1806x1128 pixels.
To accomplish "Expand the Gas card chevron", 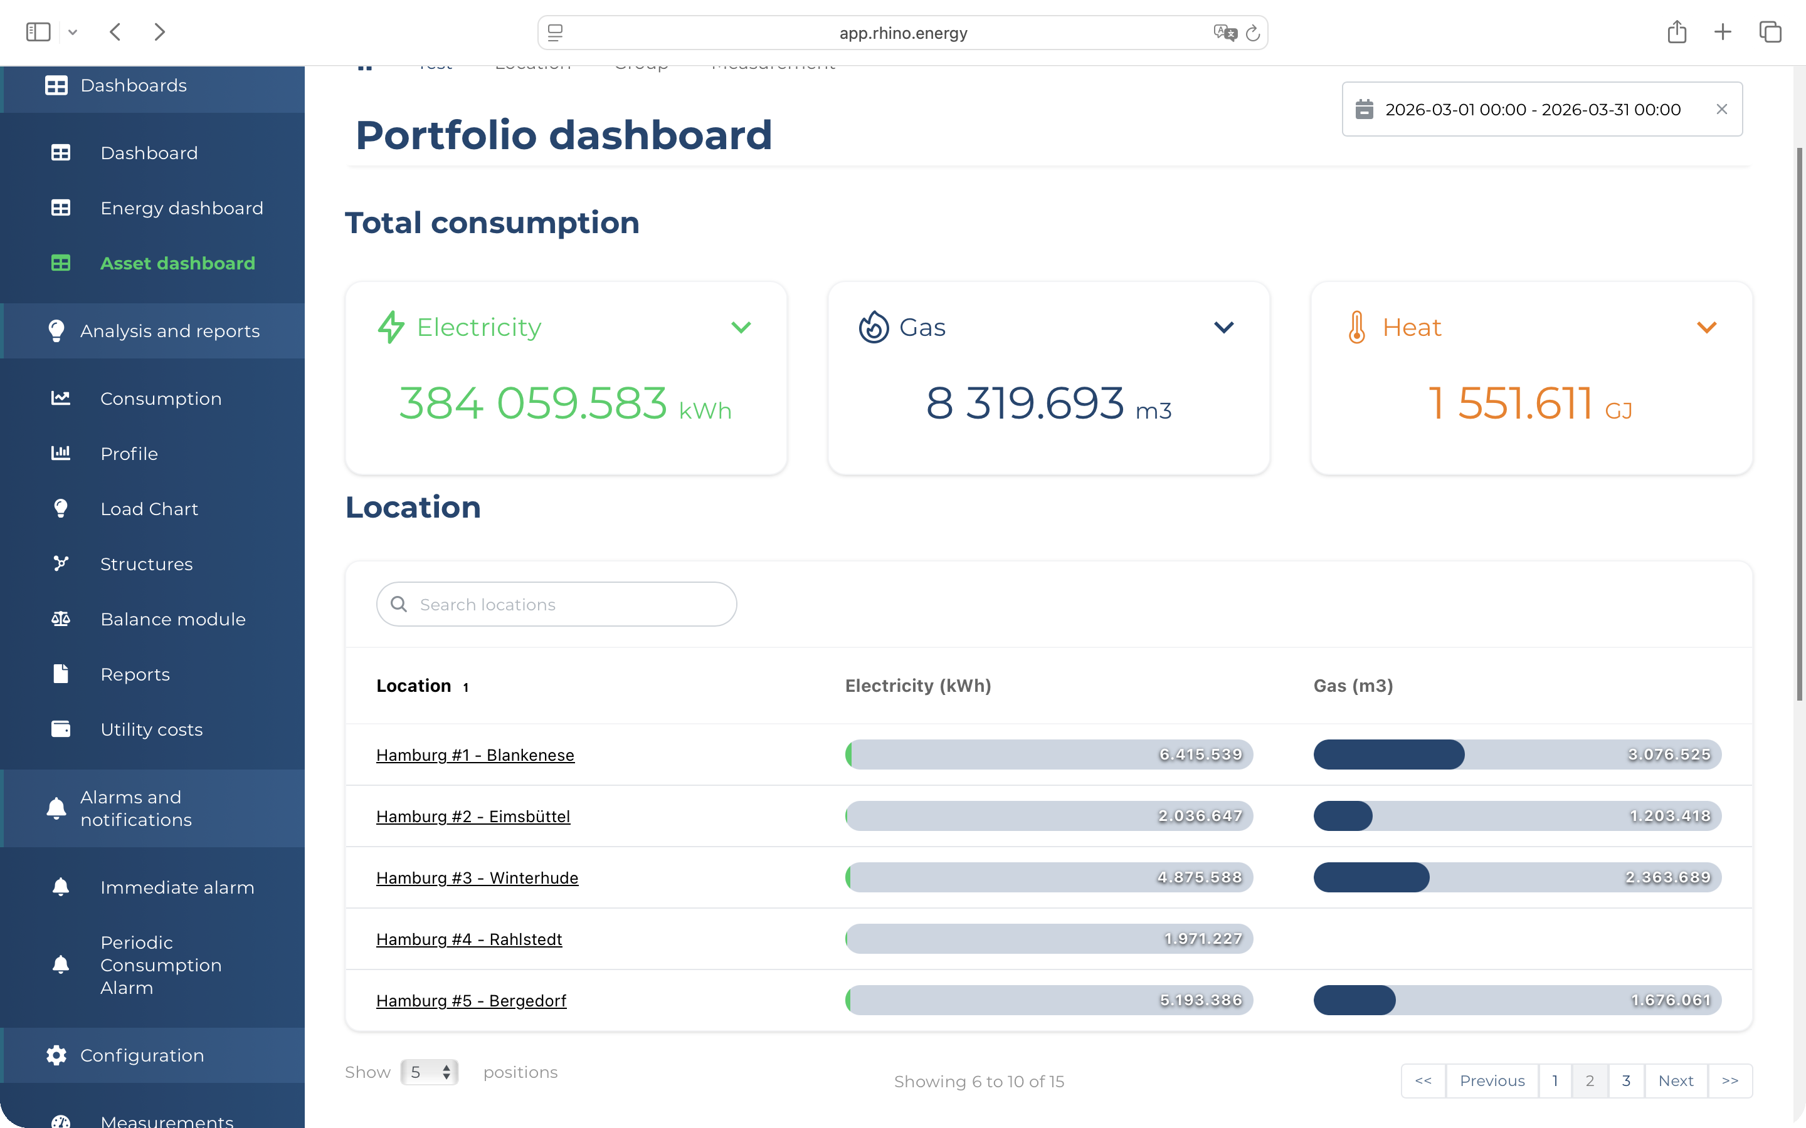I will coord(1224,328).
